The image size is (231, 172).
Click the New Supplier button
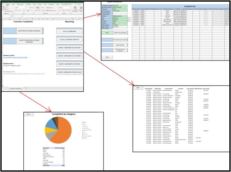(x=120, y=45)
